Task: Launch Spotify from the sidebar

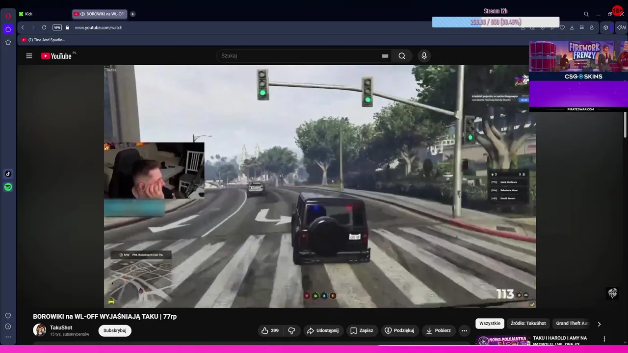Action: pyautogui.click(x=8, y=187)
